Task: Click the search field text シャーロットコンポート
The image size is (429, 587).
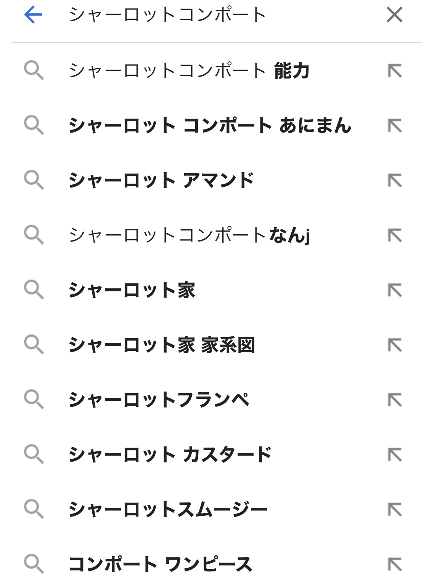Action: click(167, 15)
